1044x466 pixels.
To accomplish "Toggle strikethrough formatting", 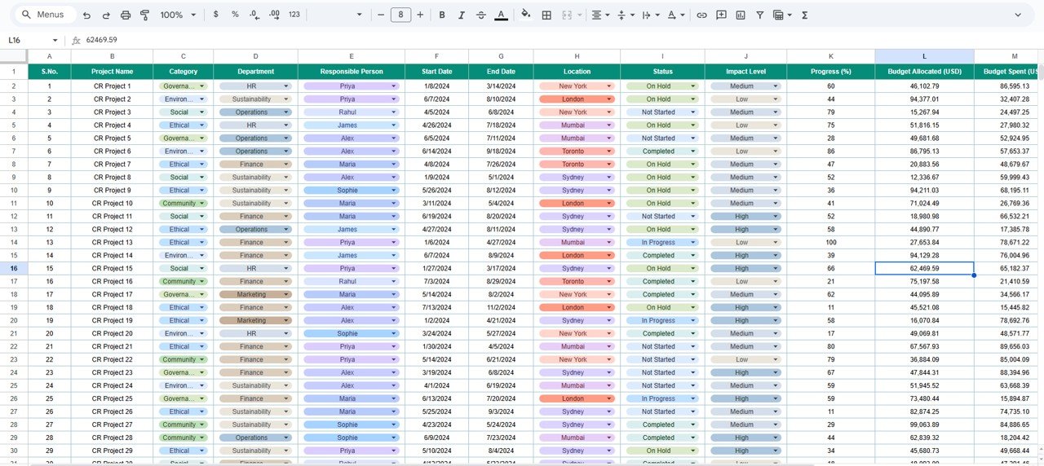I will click(480, 15).
